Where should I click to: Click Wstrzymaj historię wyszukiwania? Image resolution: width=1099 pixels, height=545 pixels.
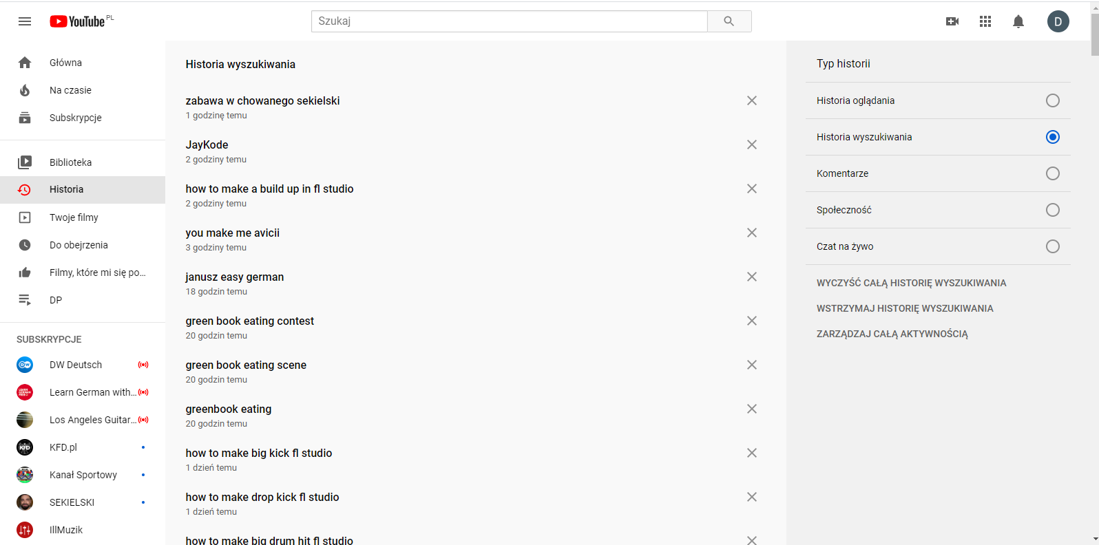905,308
